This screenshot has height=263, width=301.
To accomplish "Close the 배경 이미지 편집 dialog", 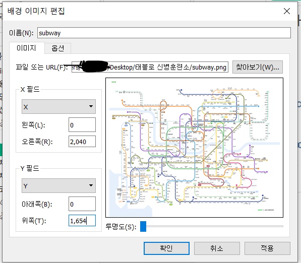I will pyautogui.click(x=286, y=11).
